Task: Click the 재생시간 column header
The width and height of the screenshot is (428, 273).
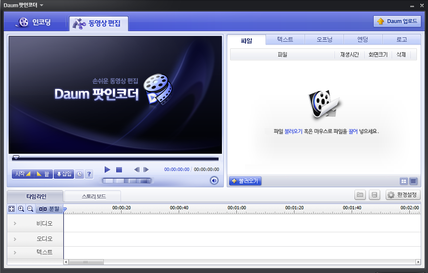Action: click(x=349, y=55)
